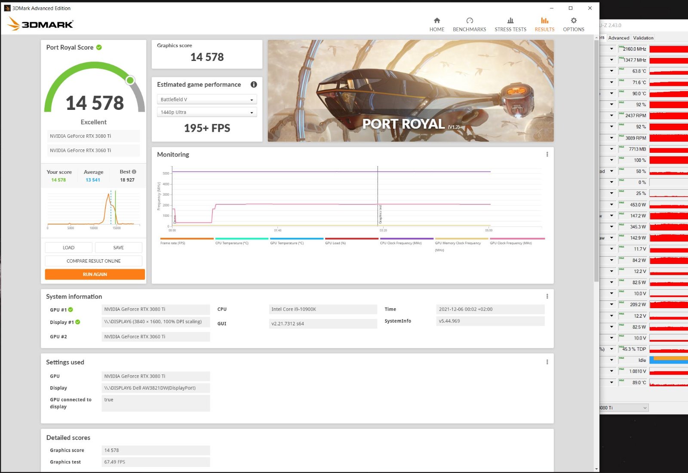The height and width of the screenshot is (473, 688).
Task: Open GPU-Z dropdown arrow for 453.0 W sensor
Action: (x=611, y=205)
